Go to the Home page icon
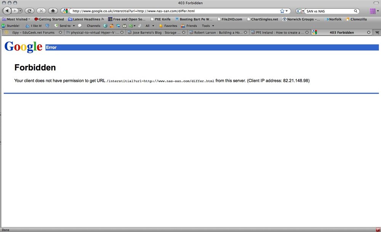 click(53, 11)
